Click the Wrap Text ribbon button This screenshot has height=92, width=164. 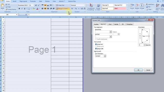60,5
